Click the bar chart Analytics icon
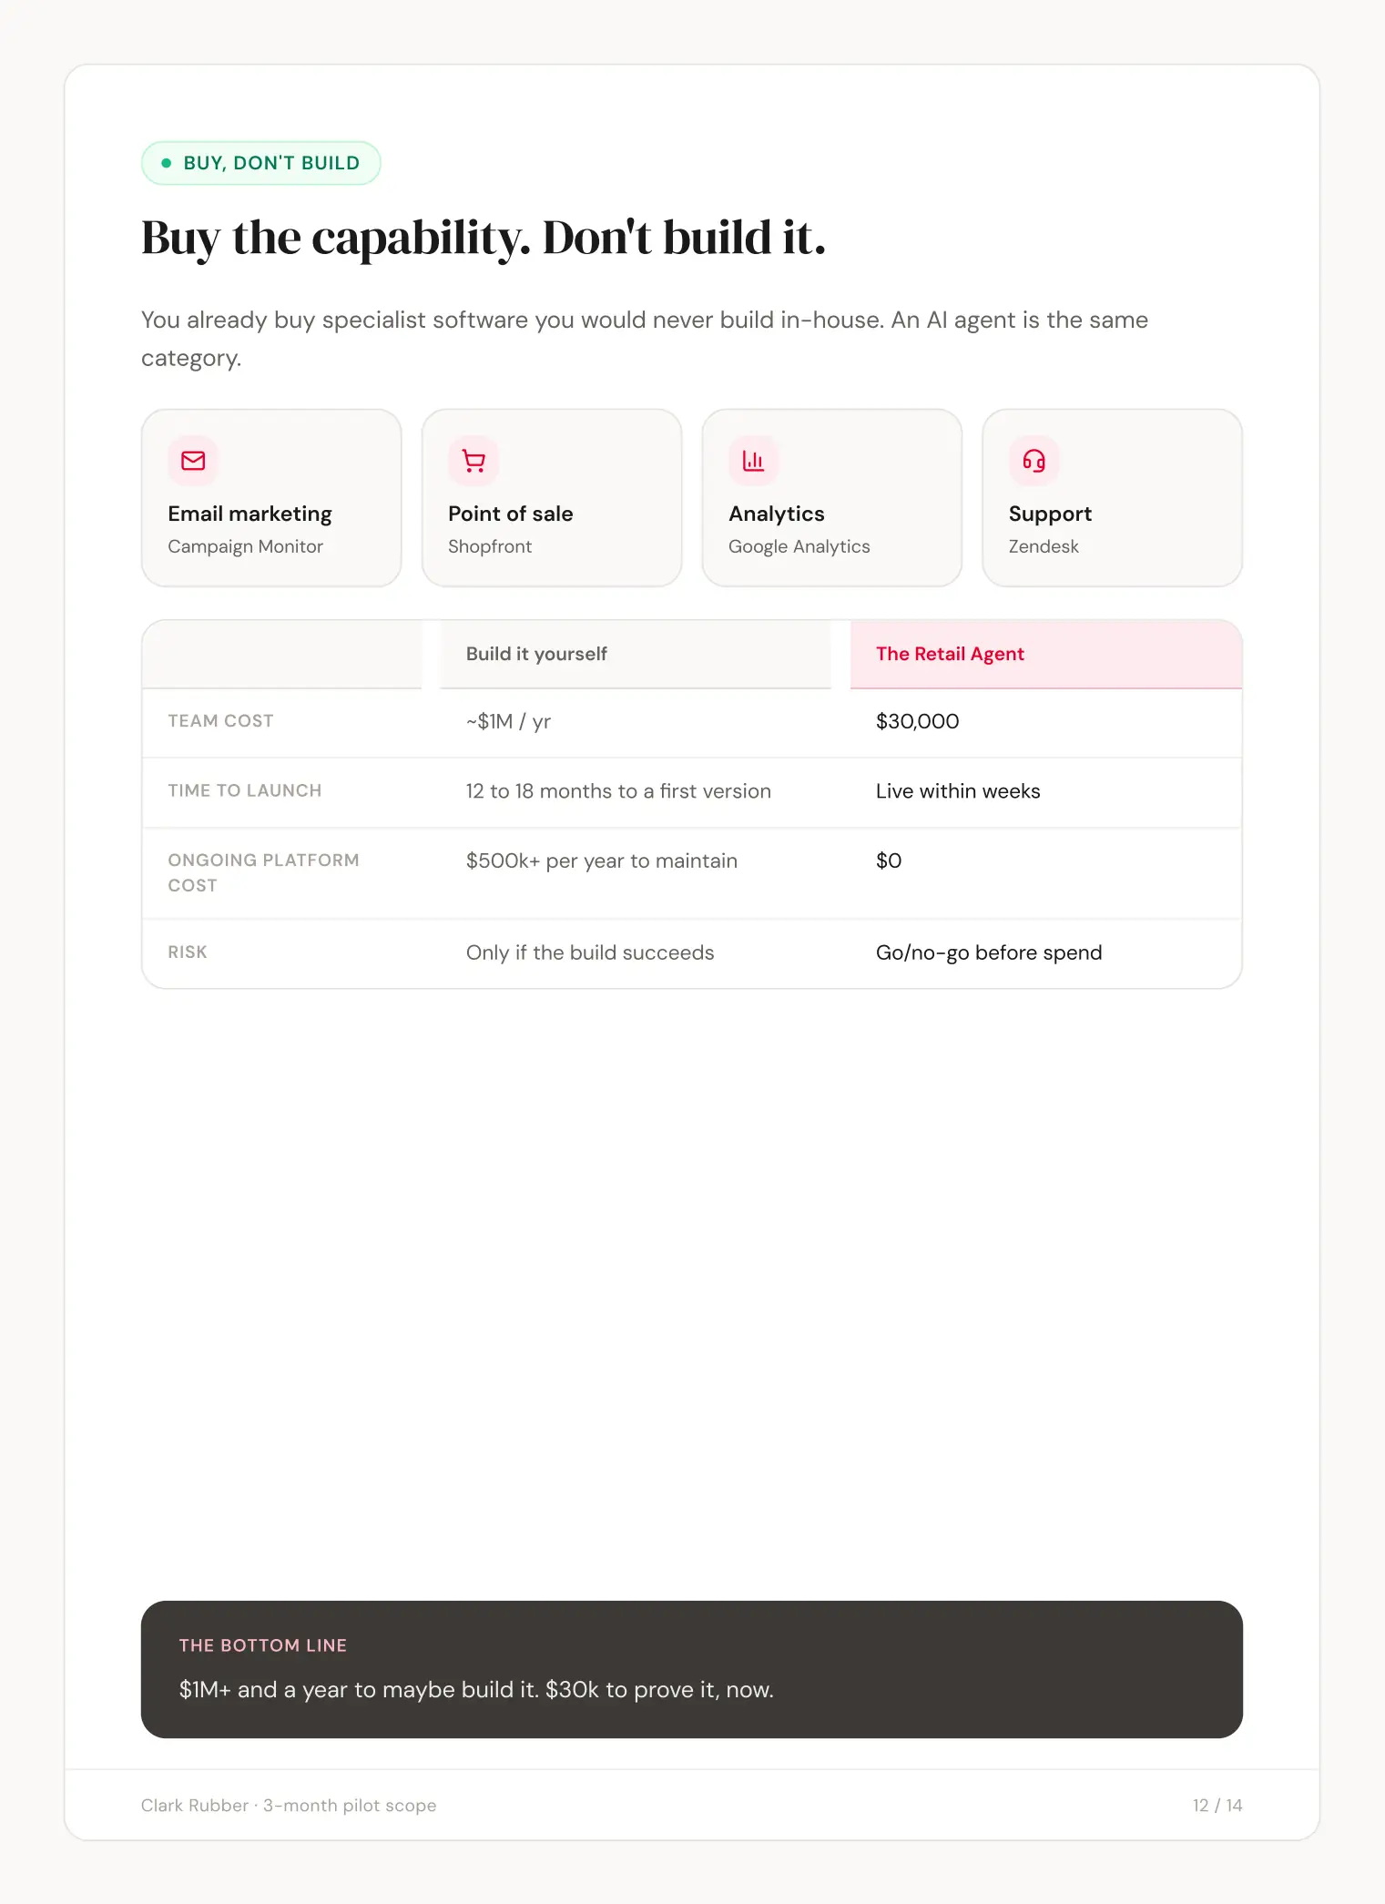1385x1904 pixels. click(x=754, y=461)
